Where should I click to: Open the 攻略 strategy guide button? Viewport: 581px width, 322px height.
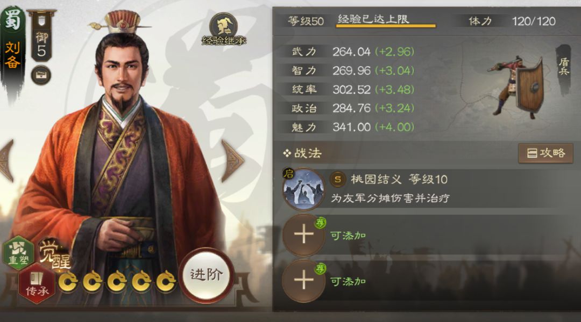[x=545, y=153]
